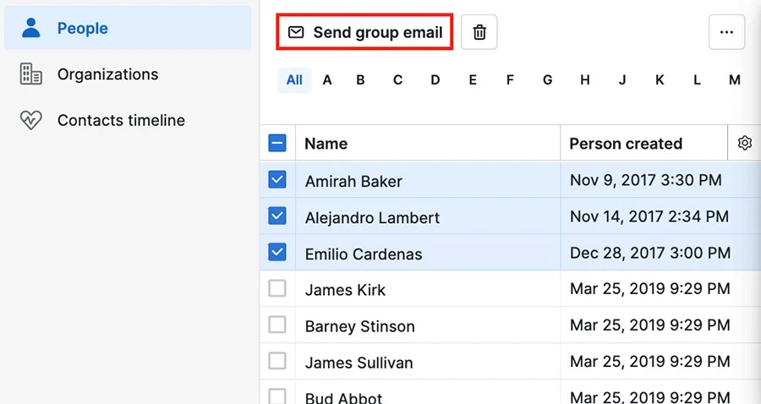Filter names by letter G
The height and width of the screenshot is (404, 761).
[x=547, y=79]
